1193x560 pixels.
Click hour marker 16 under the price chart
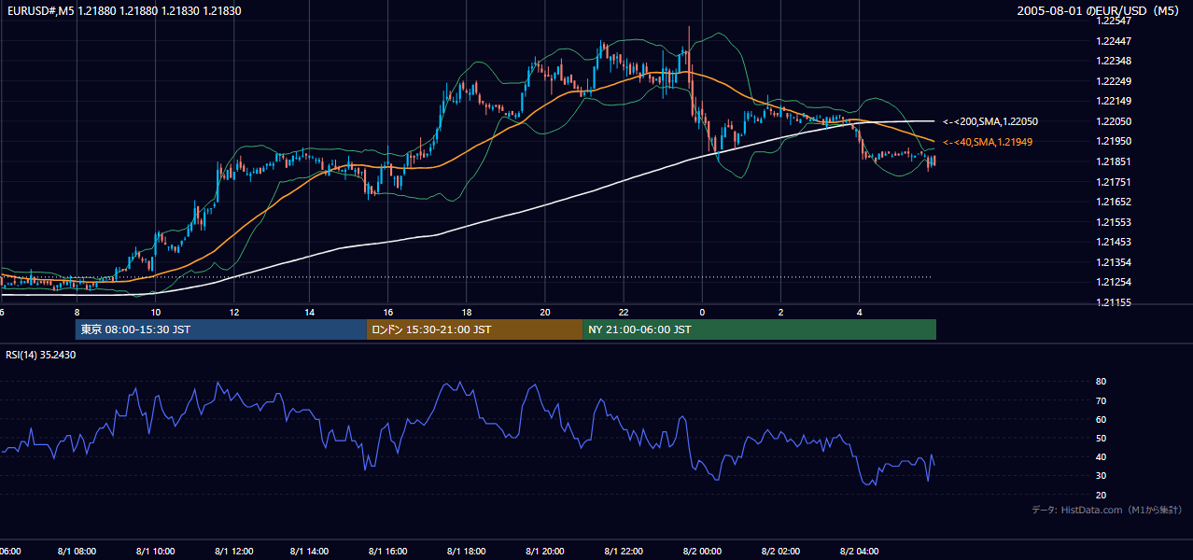(389, 313)
